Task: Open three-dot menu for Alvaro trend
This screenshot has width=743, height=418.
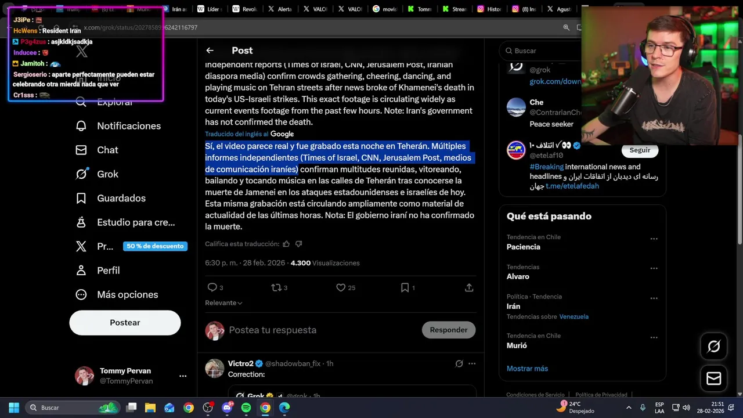Action: [654, 268]
